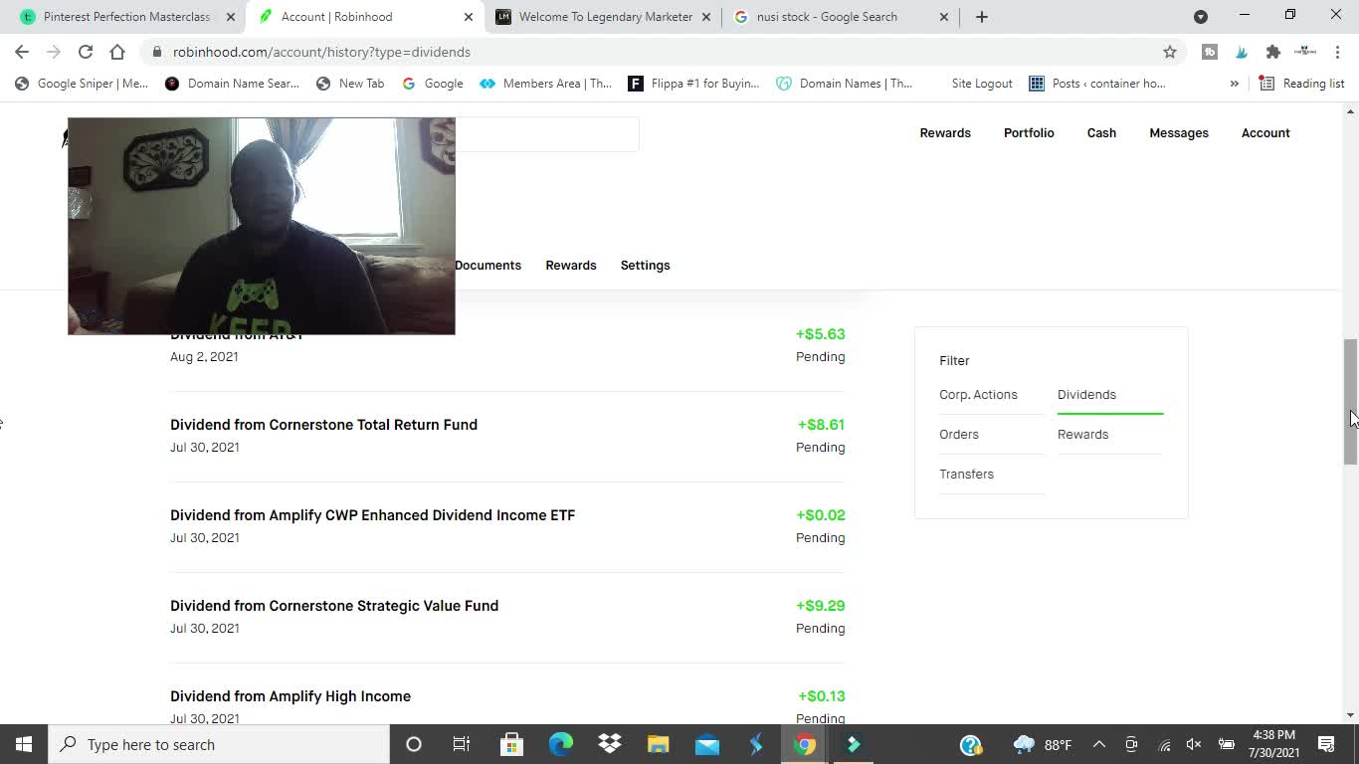Open Account in the top navigation
The height and width of the screenshot is (764, 1359).
coord(1265,133)
